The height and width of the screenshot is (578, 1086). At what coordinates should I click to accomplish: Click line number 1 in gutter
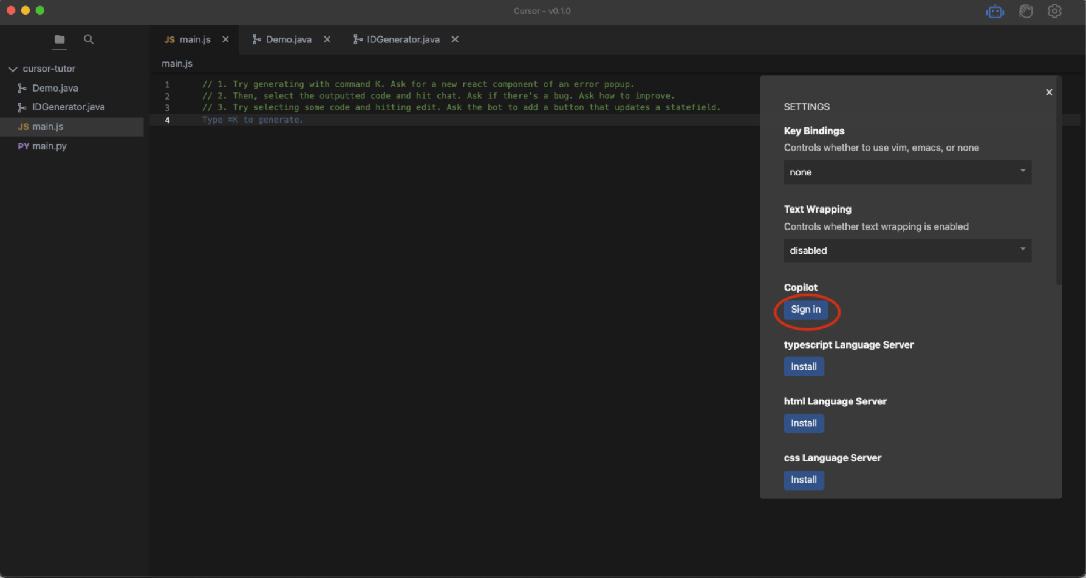(167, 84)
